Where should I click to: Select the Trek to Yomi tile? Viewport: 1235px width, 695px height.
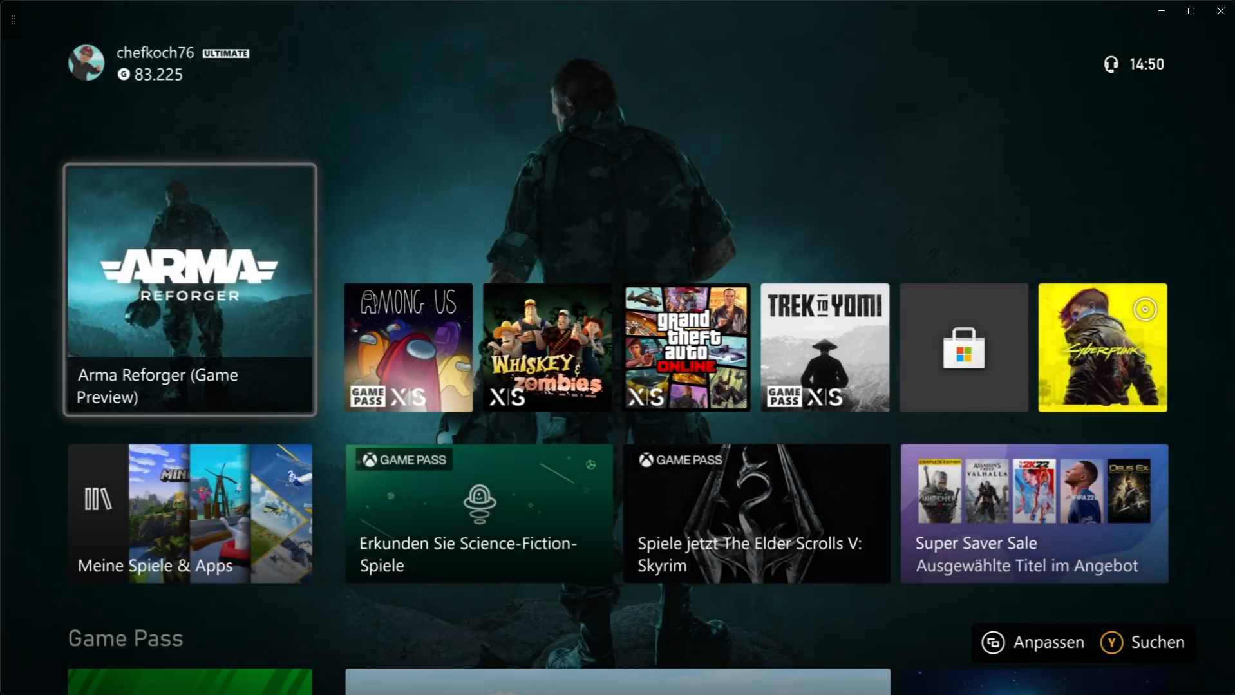825,348
